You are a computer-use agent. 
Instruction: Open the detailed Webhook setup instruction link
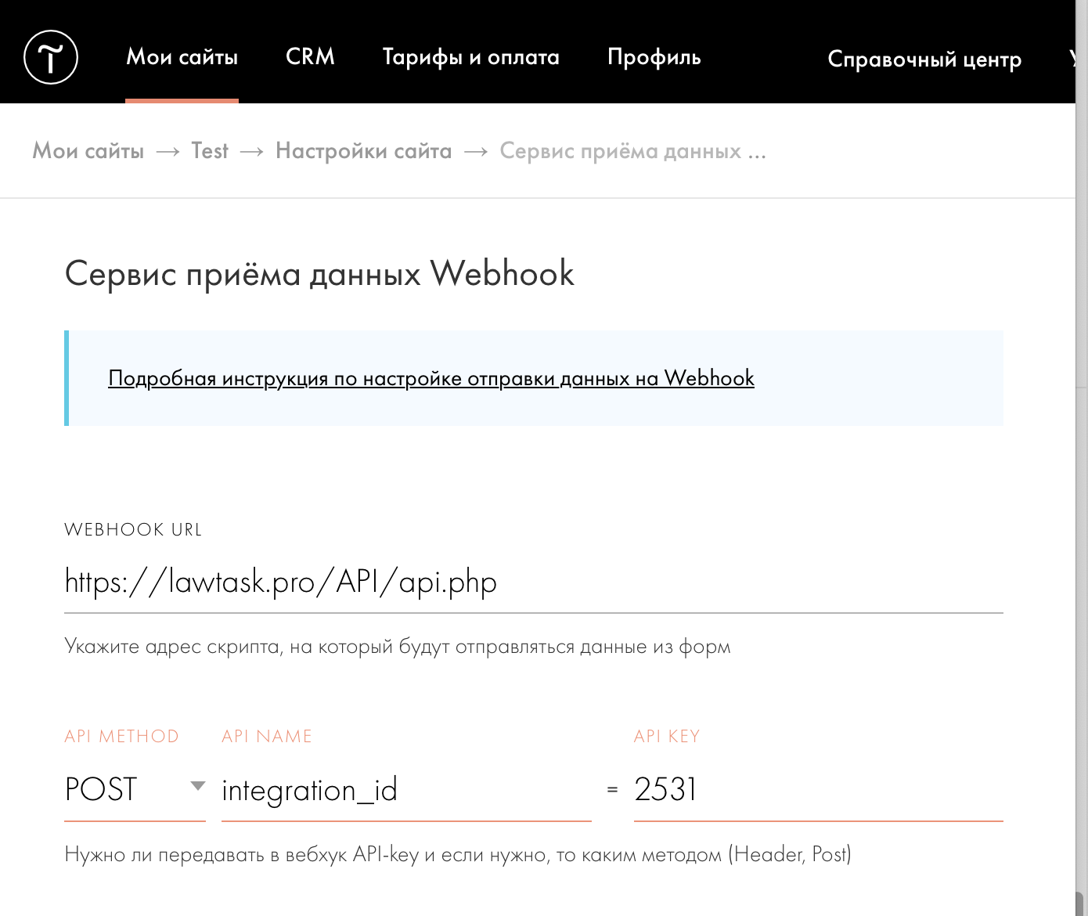point(431,378)
